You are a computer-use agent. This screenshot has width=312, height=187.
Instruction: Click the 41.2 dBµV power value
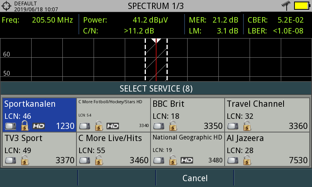150,20
